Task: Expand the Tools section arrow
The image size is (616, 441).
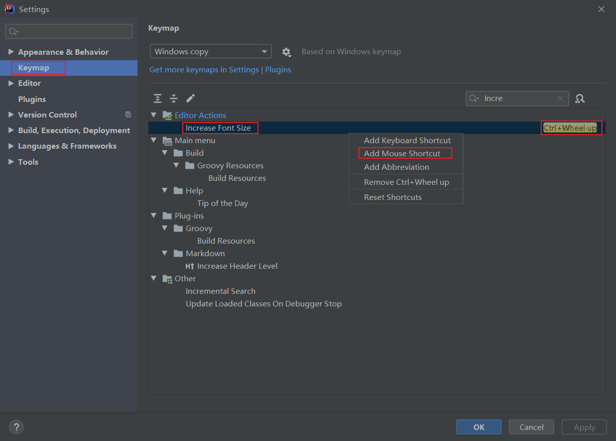Action: pyautogui.click(x=11, y=162)
